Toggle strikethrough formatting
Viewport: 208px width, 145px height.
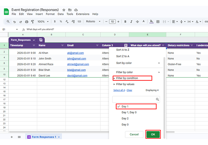point(137,21)
